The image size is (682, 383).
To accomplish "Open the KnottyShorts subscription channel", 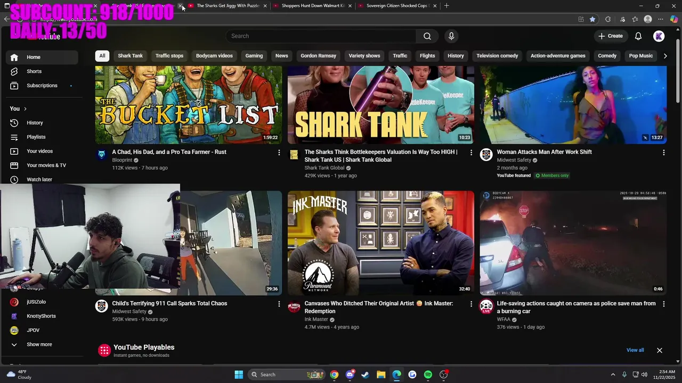I will tap(41, 316).
